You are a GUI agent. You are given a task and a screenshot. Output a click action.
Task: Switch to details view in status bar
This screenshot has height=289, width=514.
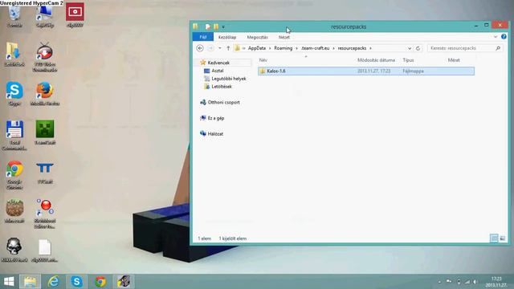click(494, 238)
